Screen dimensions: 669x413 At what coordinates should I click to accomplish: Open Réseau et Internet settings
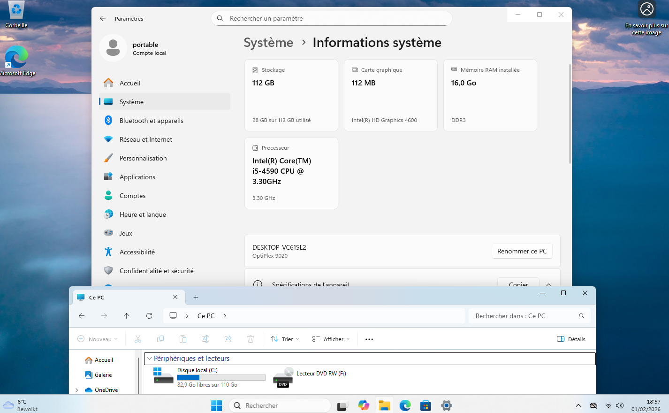tap(145, 139)
